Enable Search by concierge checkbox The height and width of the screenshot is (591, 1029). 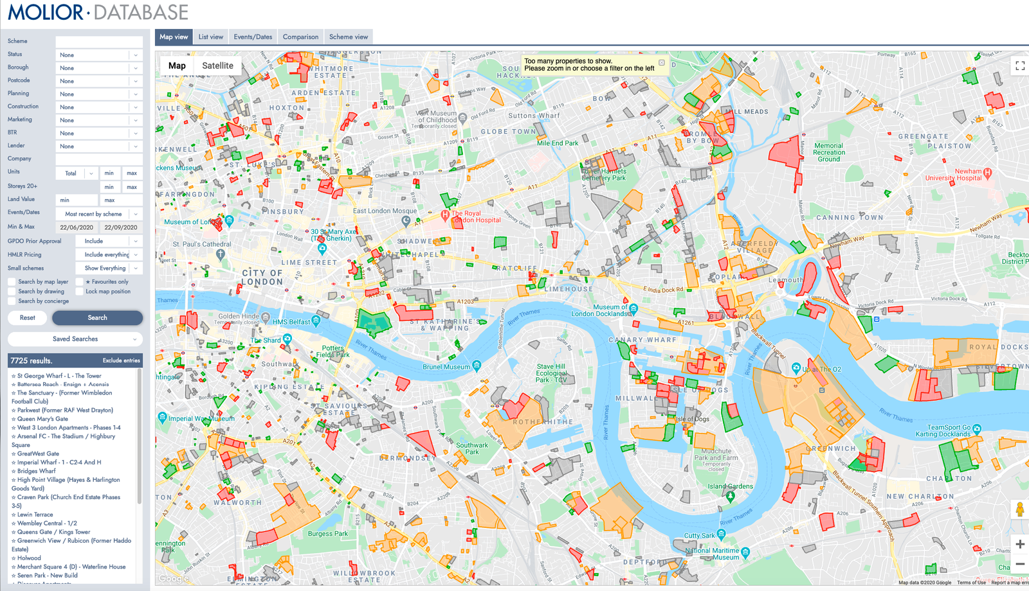[12, 301]
